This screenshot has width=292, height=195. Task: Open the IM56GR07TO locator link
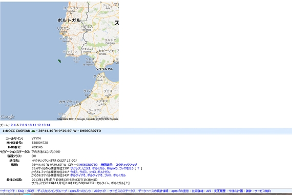tap(88, 165)
